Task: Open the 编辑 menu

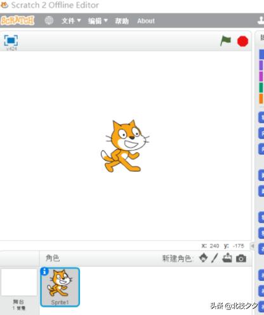Action: (98, 21)
